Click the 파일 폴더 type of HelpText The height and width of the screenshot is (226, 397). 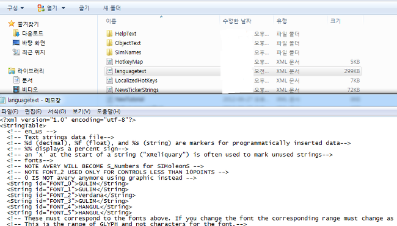(288, 34)
